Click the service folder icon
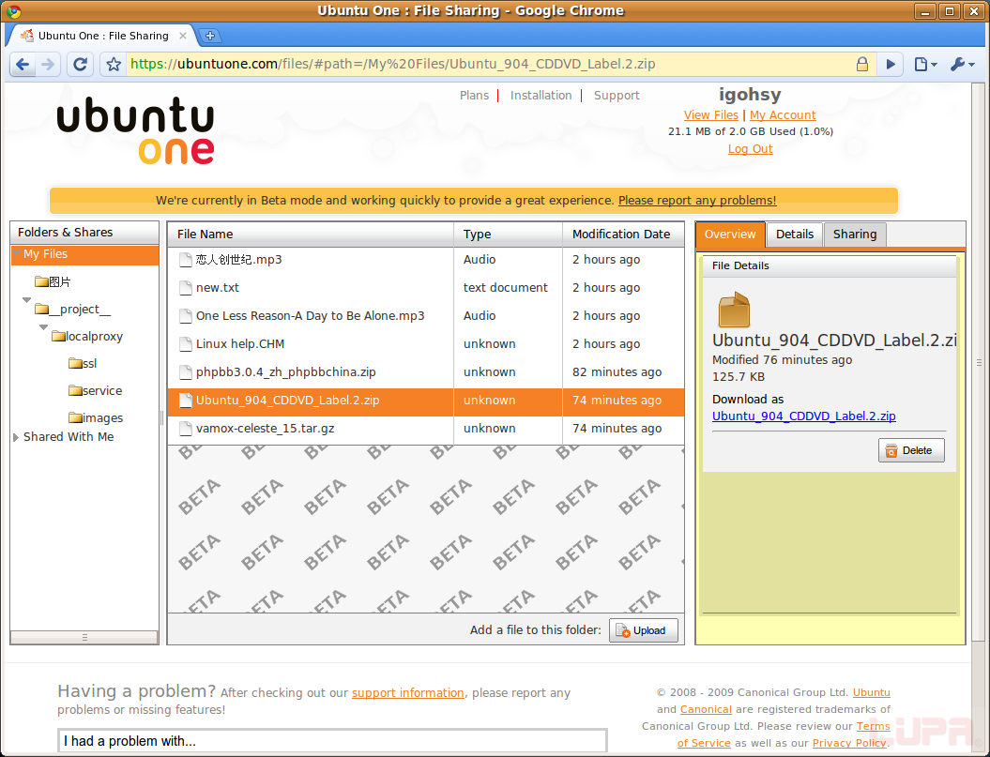Screen dimensions: 990x757 [x=75, y=390]
